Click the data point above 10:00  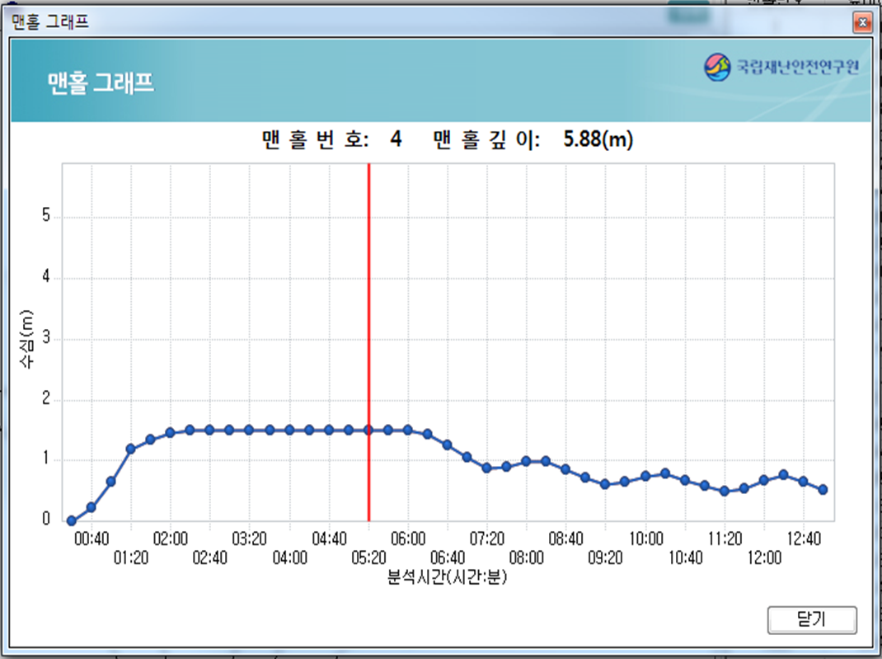[x=645, y=476]
